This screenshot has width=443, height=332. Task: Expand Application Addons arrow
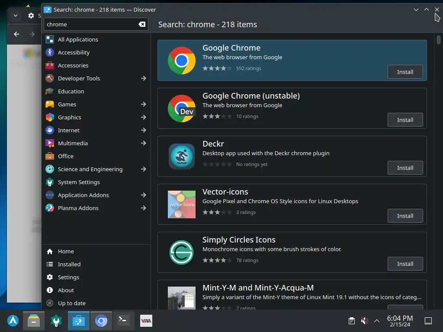point(144,195)
